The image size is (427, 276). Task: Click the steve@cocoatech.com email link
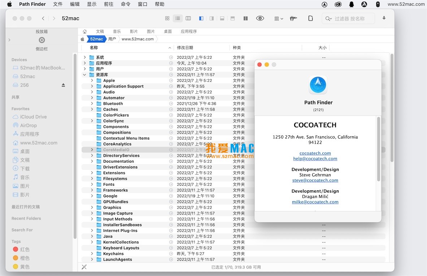coord(315,180)
